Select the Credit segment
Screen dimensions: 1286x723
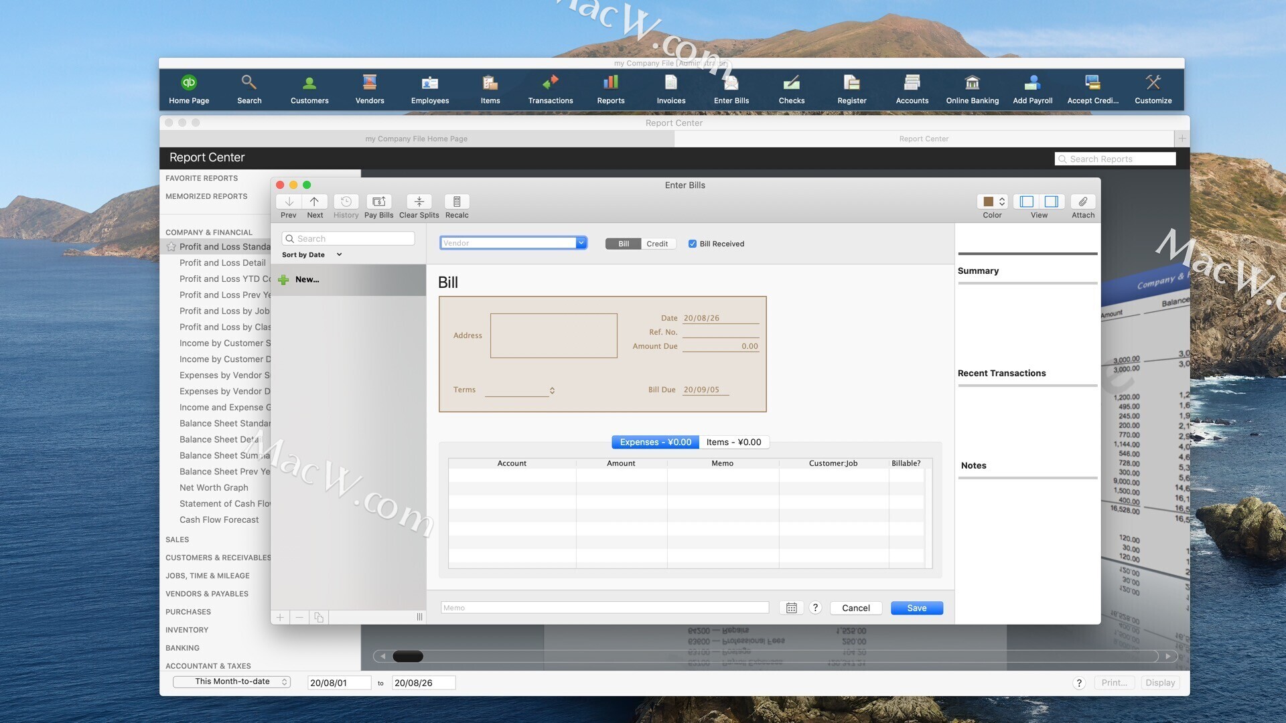657,244
